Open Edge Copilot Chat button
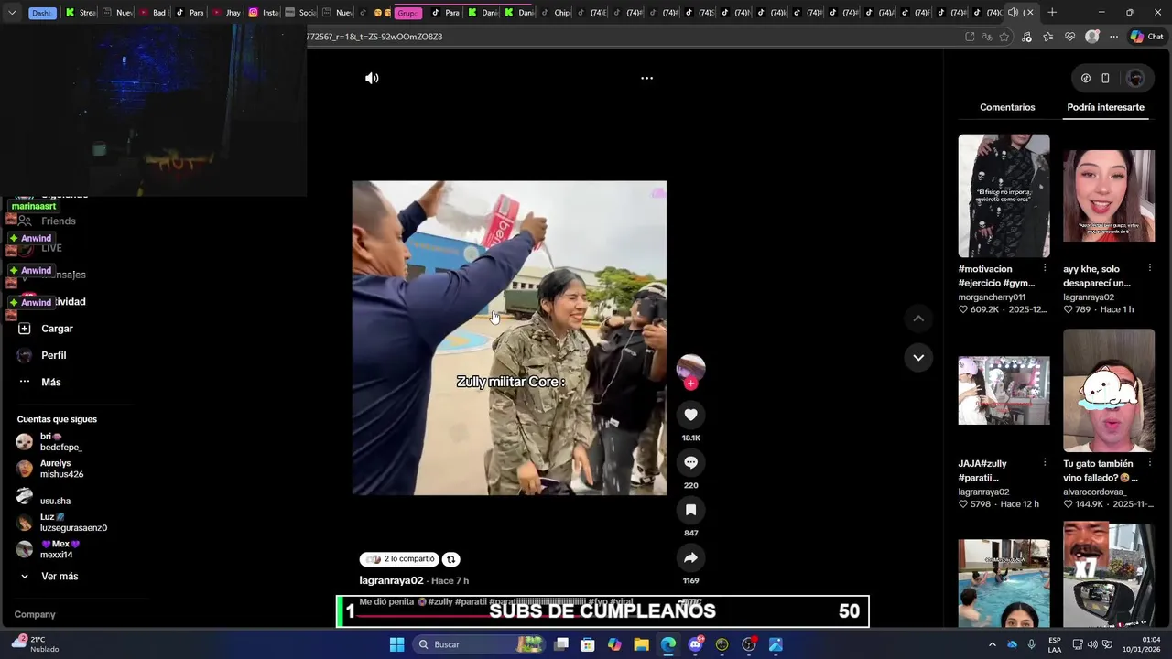 point(1146,37)
